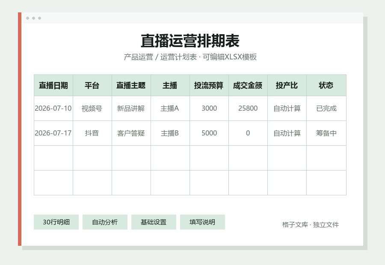This screenshot has height=265, width=385.
Task: Select the budget cell 5000
Action: point(209,133)
